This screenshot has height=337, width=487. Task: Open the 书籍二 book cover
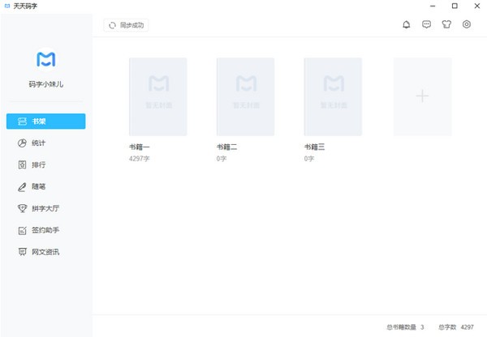click(x=245, y=96)
